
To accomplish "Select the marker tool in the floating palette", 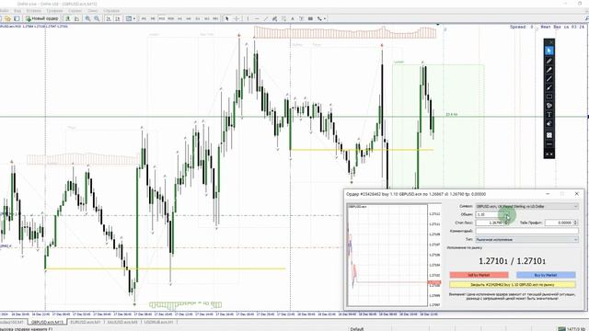I will click(x=549, y=70).
